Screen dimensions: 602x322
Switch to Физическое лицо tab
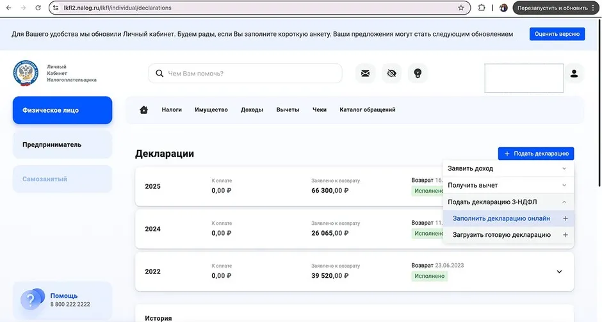point(62,110)
